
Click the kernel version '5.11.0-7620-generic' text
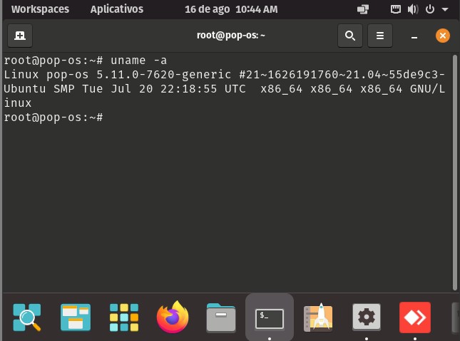tap(164, 75)
